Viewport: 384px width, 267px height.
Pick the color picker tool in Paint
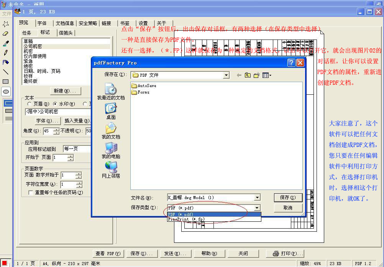point(6,43)
